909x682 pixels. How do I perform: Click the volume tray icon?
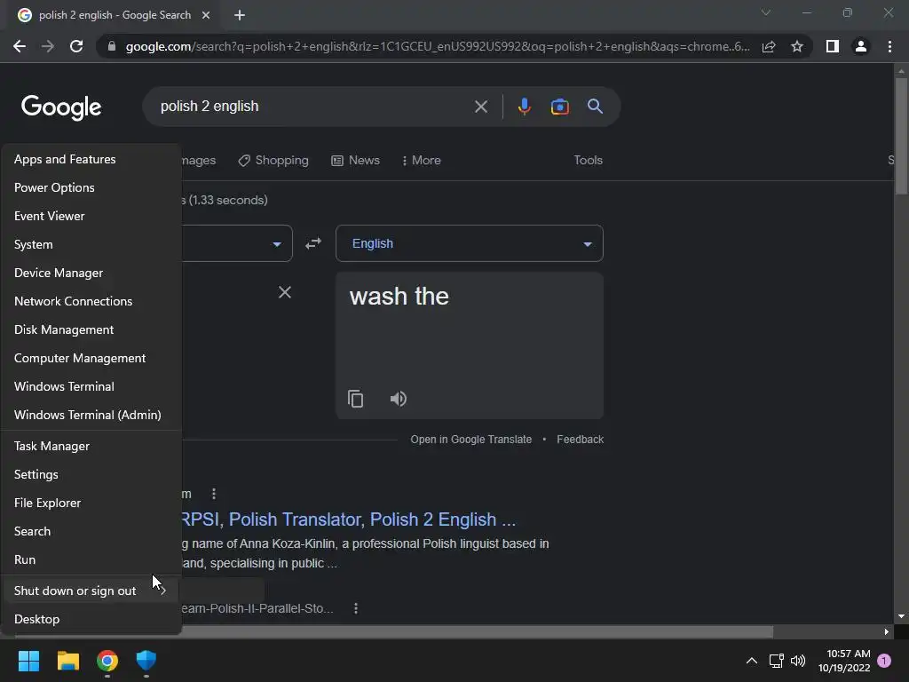coord(798,661)
